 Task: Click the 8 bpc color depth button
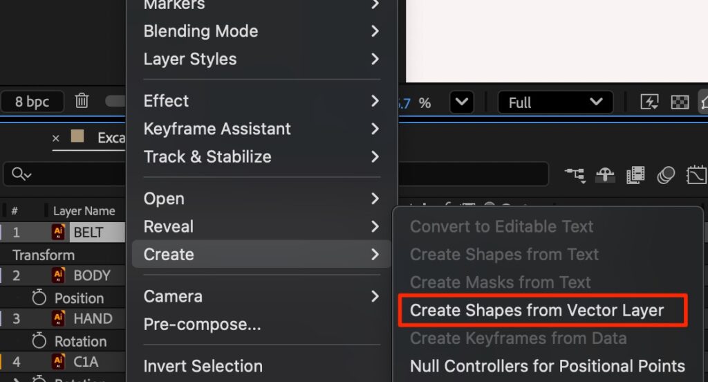[x=32, y=102]
